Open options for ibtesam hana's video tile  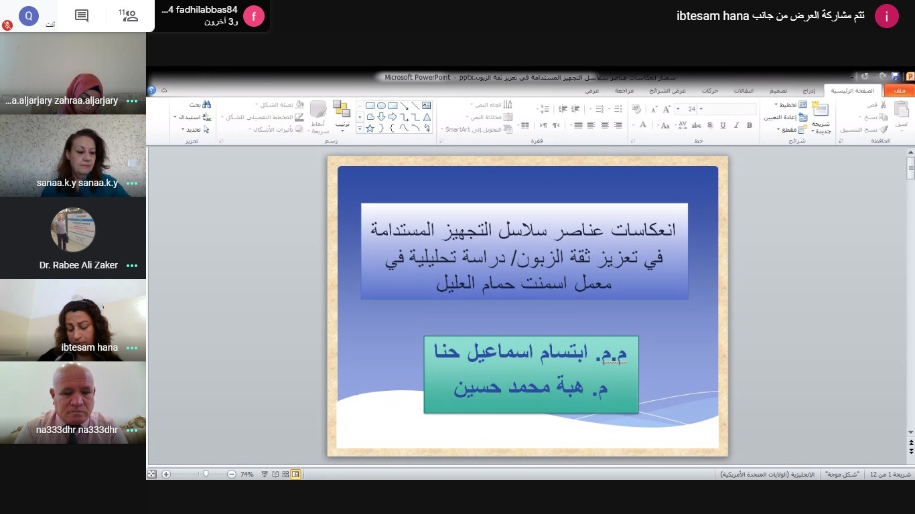(x=132, y=348)
